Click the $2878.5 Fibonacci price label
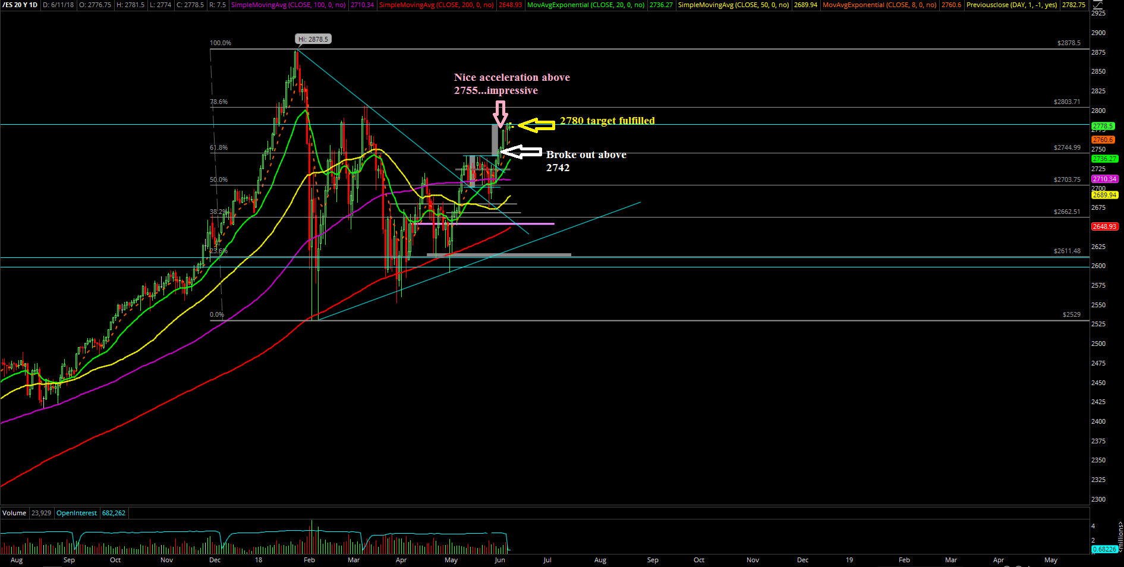Viewport: 1124px width, 567px height. (x=1069, y=43)
